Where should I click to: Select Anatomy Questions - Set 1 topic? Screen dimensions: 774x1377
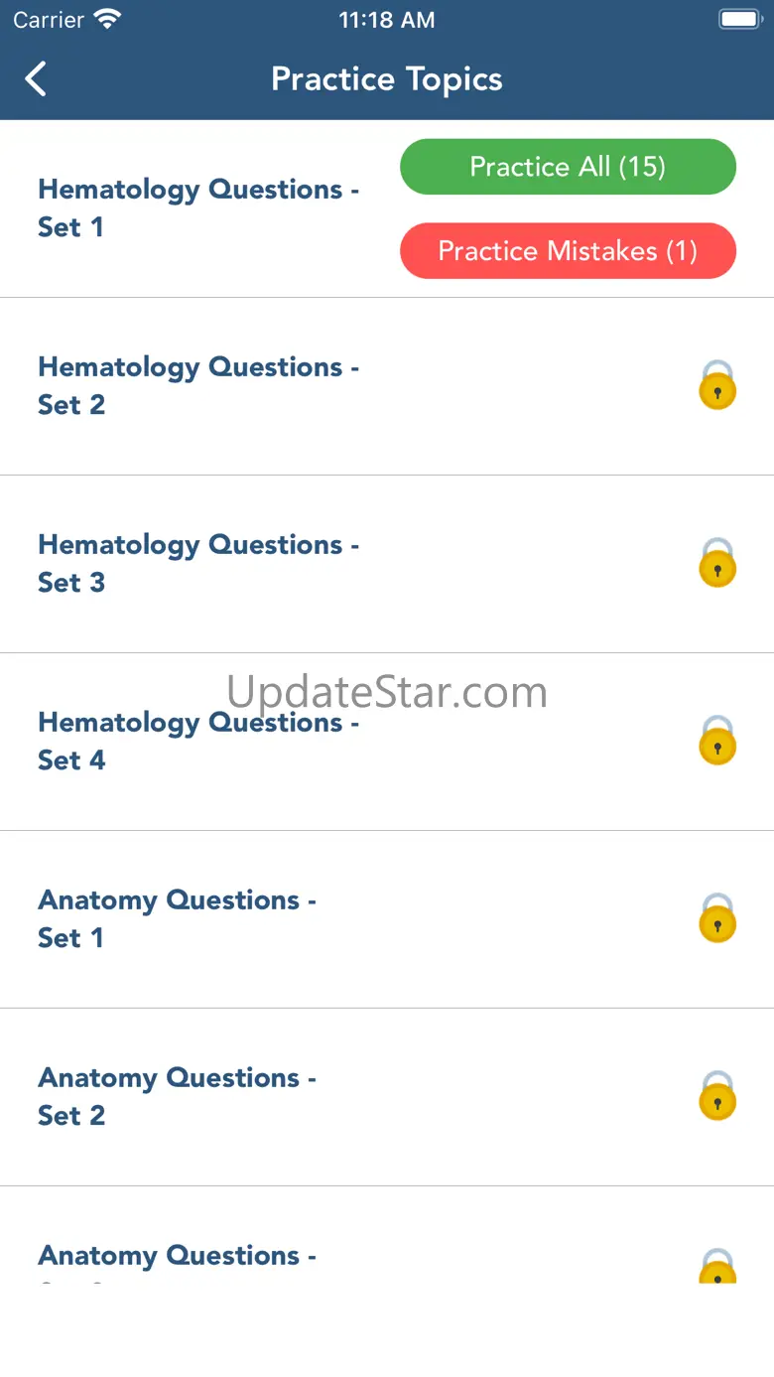point(177,918)
